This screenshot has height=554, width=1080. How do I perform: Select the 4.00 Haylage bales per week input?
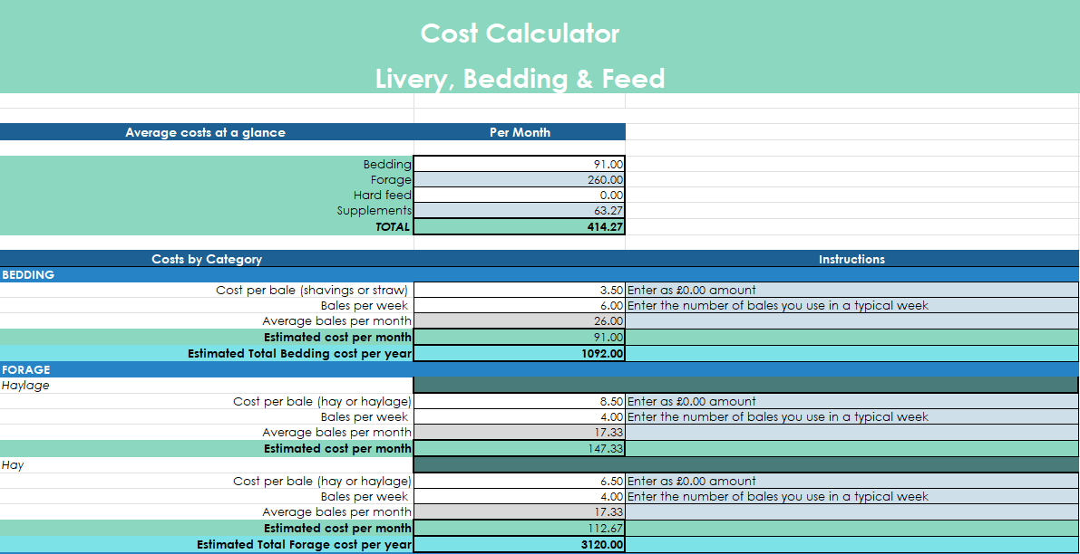[x=520, y=416]
